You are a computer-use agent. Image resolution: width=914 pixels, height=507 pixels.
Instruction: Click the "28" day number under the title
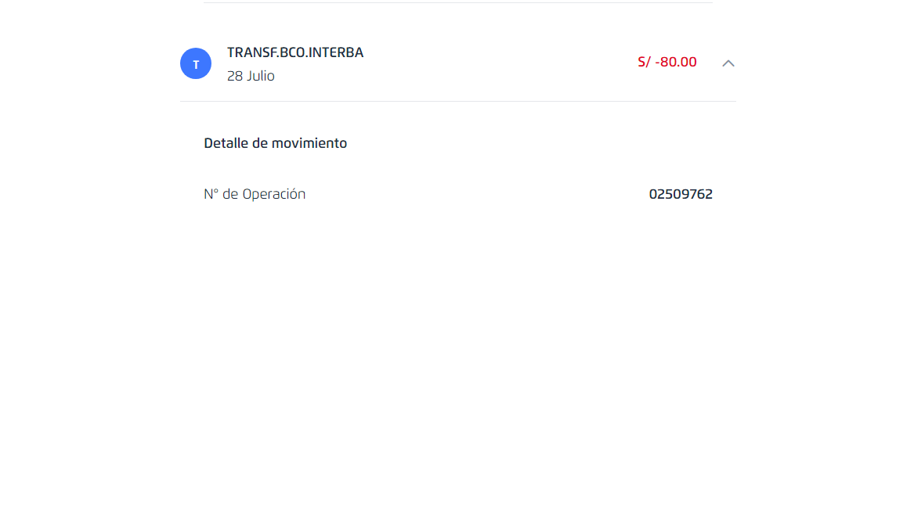point(235,76)
